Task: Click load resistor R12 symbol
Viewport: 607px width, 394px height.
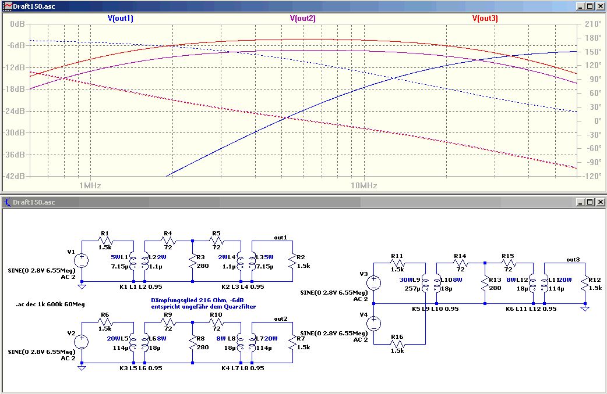Action: [x=584, y=285]
